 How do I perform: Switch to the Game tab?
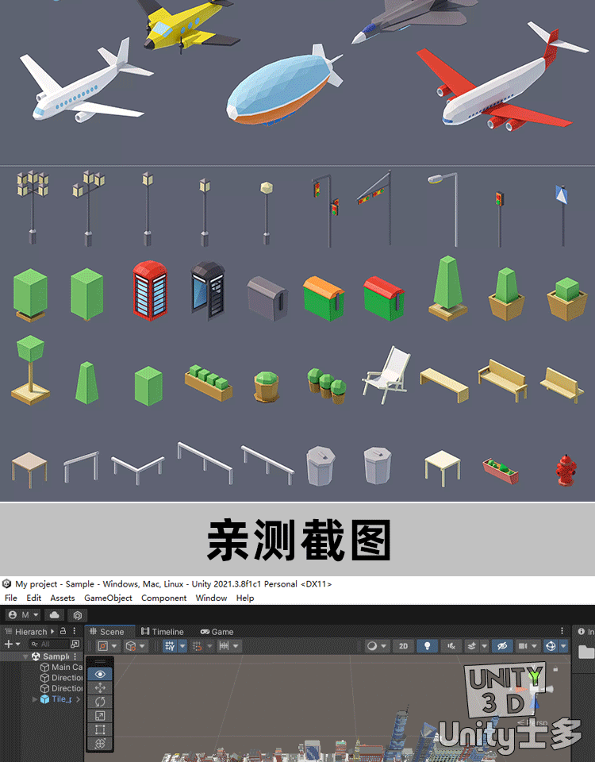coord(217,631)
